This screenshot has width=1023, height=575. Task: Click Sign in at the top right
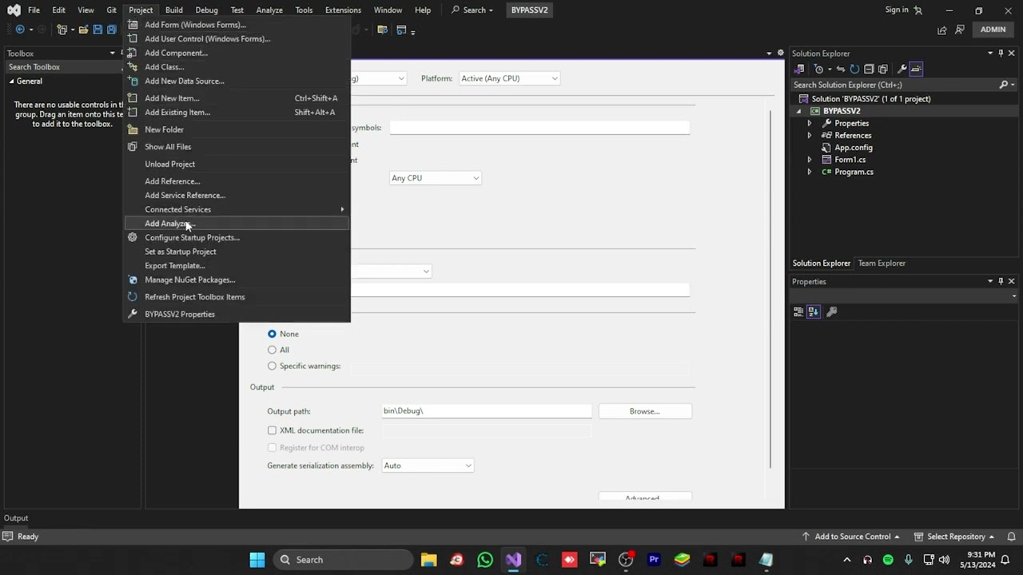[x=897, y=10]
